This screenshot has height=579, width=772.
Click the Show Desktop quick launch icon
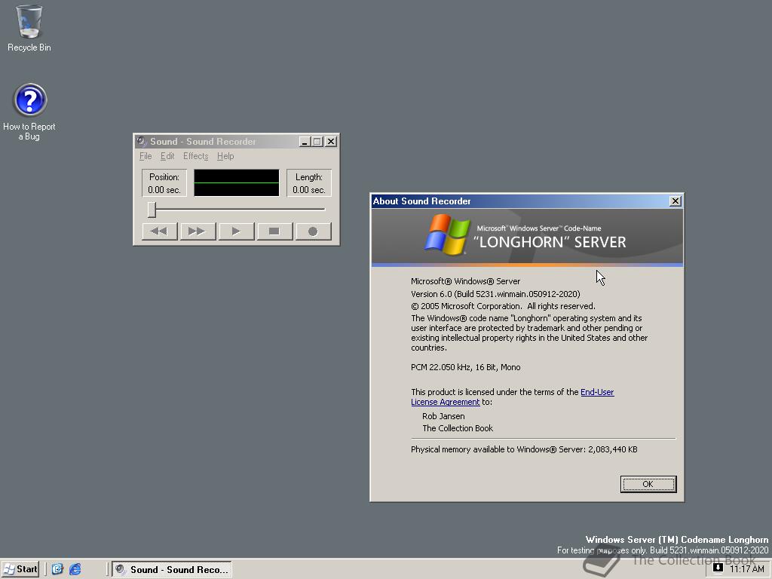pos(57,569)
